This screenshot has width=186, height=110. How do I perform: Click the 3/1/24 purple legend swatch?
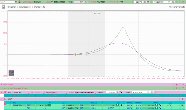coord(11,72)
